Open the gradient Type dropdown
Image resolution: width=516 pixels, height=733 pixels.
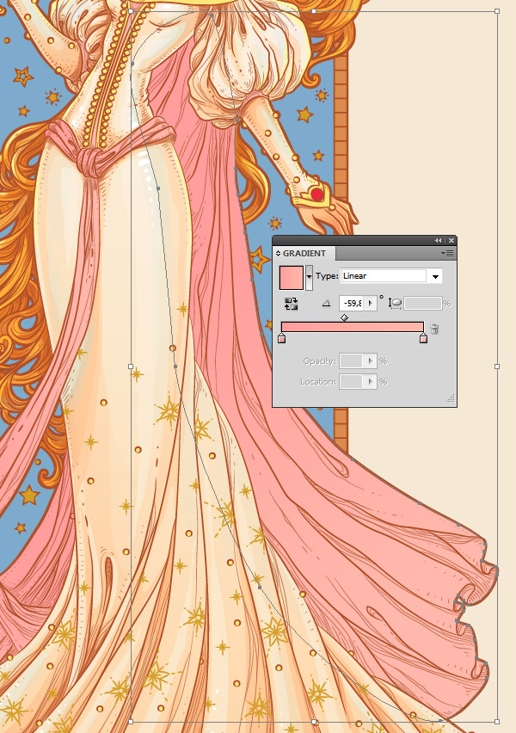(435, 276)
